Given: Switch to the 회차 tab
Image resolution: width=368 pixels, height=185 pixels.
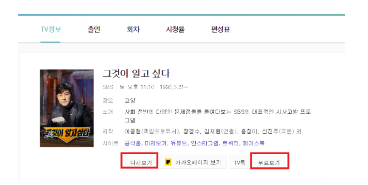Looking at the screenshot, I should tap(133, 29).
